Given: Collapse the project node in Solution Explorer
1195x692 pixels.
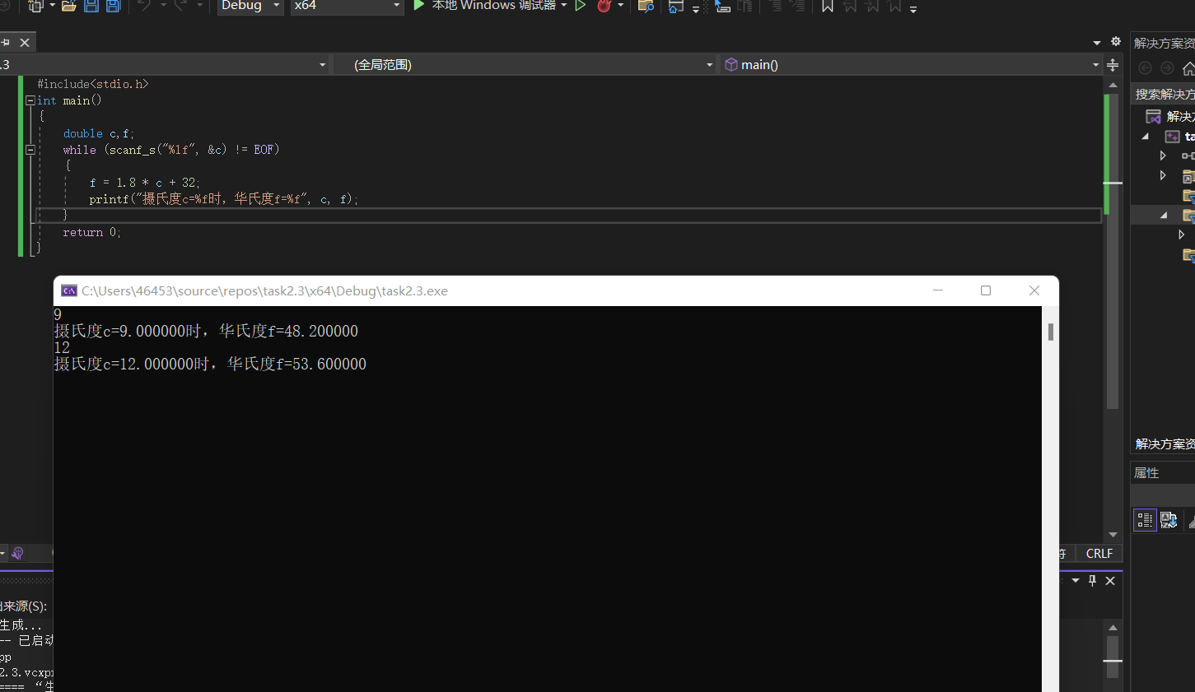Looking at the screenshot, I should point(1146,137).
